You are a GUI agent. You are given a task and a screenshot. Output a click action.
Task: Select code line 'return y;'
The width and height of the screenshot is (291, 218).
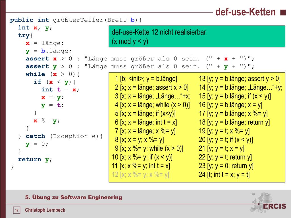click(x=35, y=160)
